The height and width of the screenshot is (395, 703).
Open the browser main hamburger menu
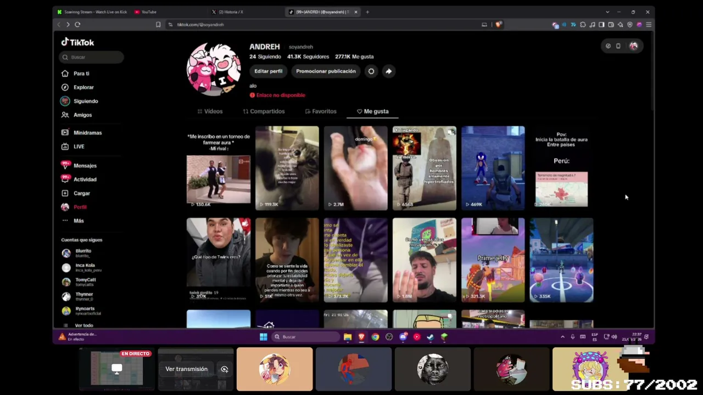click(649, 25)
